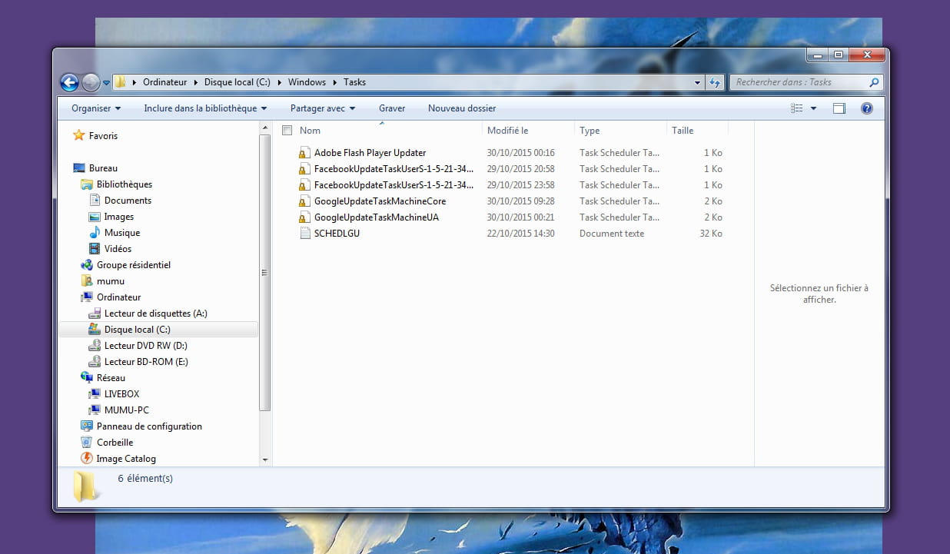Image resolution: width=950 pixels, height=554 pixels.
Task: Select GoogleUpdateTaskMachineUA file icon
Action: (x=305, y=217)
